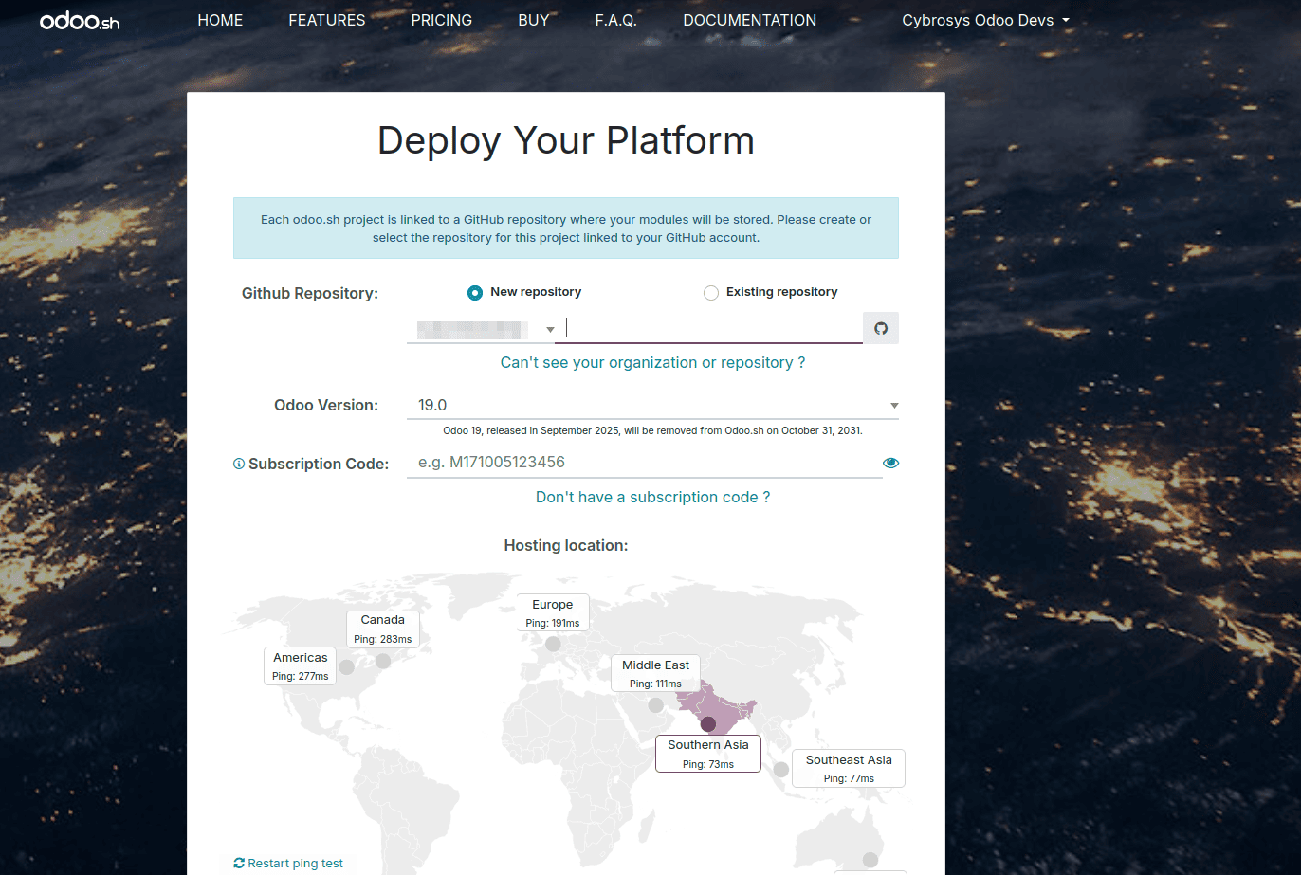Click the Odoo 19 removal date note
This screenshot has width=1301, height=875.
[x=652, y=430]
